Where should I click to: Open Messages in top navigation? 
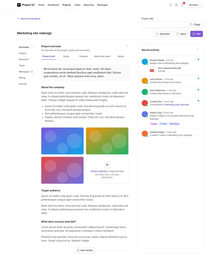[102, 5]
